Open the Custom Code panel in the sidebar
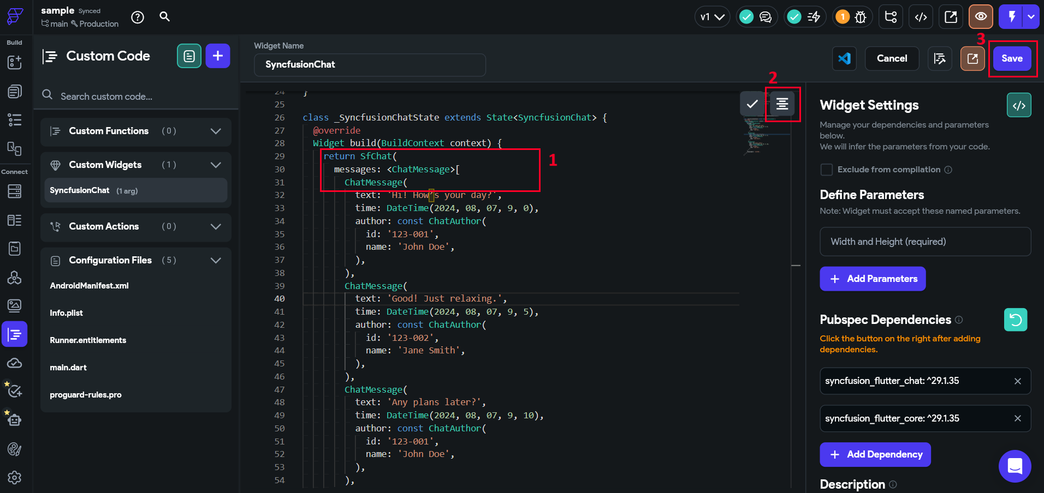Image resolution: width=1044 pixels, height=493 pixels. click(x=14, y=334)
